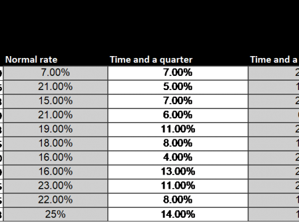Select the Time and a quarter header
Screen dimensions: 299x222
151,60
